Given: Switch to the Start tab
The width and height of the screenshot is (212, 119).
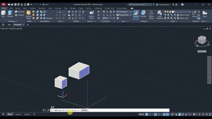Looking at the screenshot, I should pos(9,24).
